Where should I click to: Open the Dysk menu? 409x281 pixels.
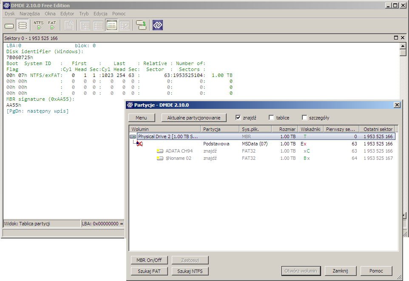[x=10, y=14]
